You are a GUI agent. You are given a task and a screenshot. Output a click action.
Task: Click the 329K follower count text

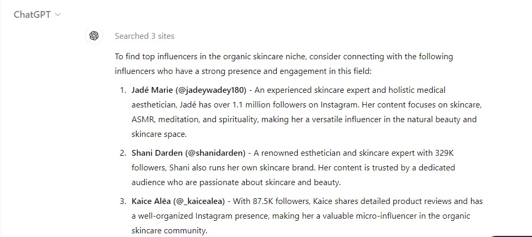point(444,153)
